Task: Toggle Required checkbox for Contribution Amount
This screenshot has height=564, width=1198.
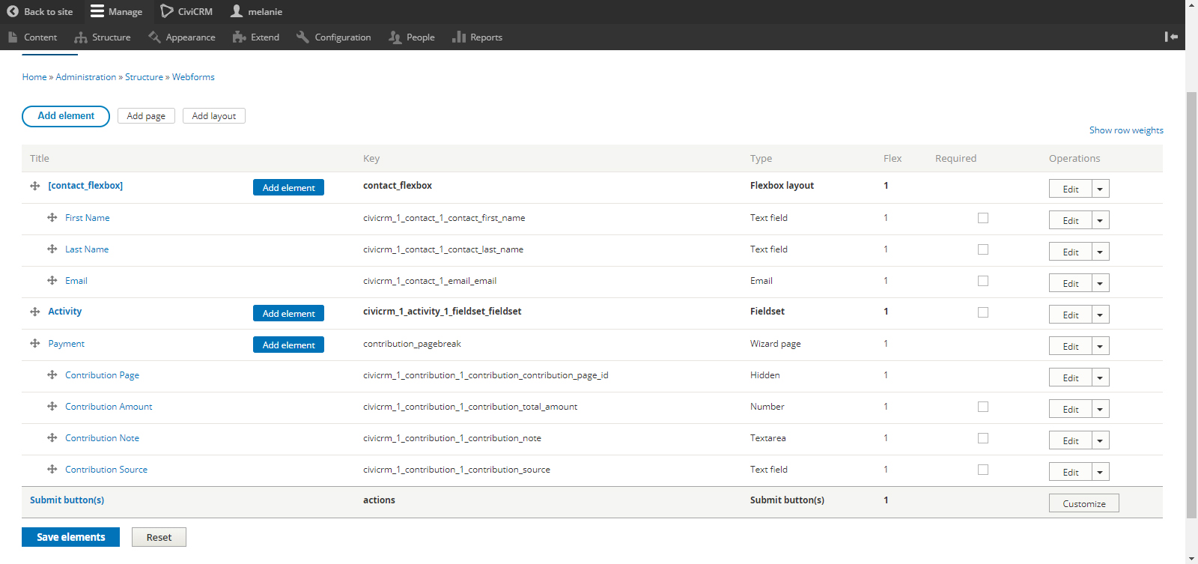Action: [x=983, y=407]
